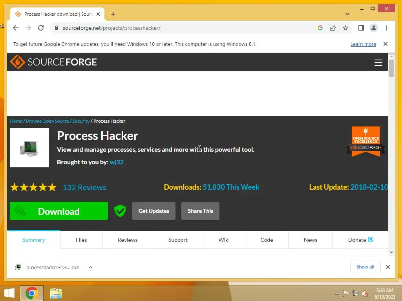Open the Learn more link
402x301 pixels.
[x=363, y=44]
